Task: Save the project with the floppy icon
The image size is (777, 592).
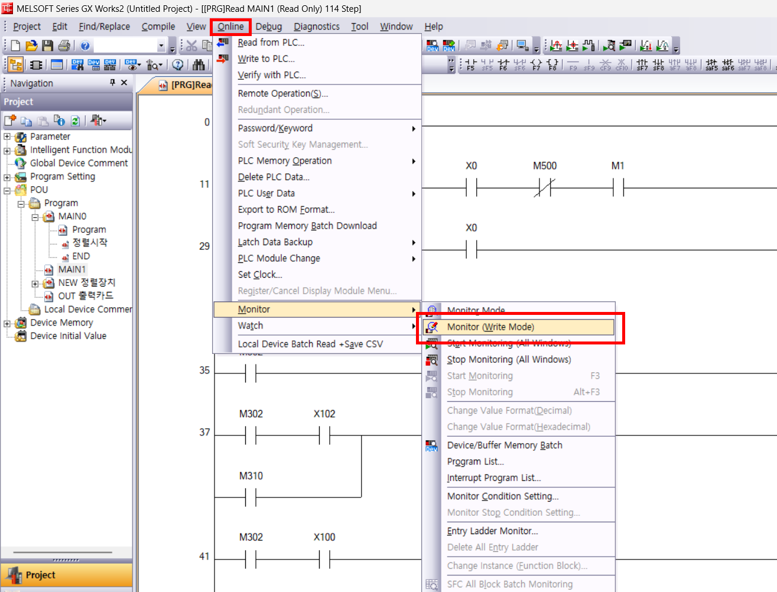Action: tap(47, 45)
